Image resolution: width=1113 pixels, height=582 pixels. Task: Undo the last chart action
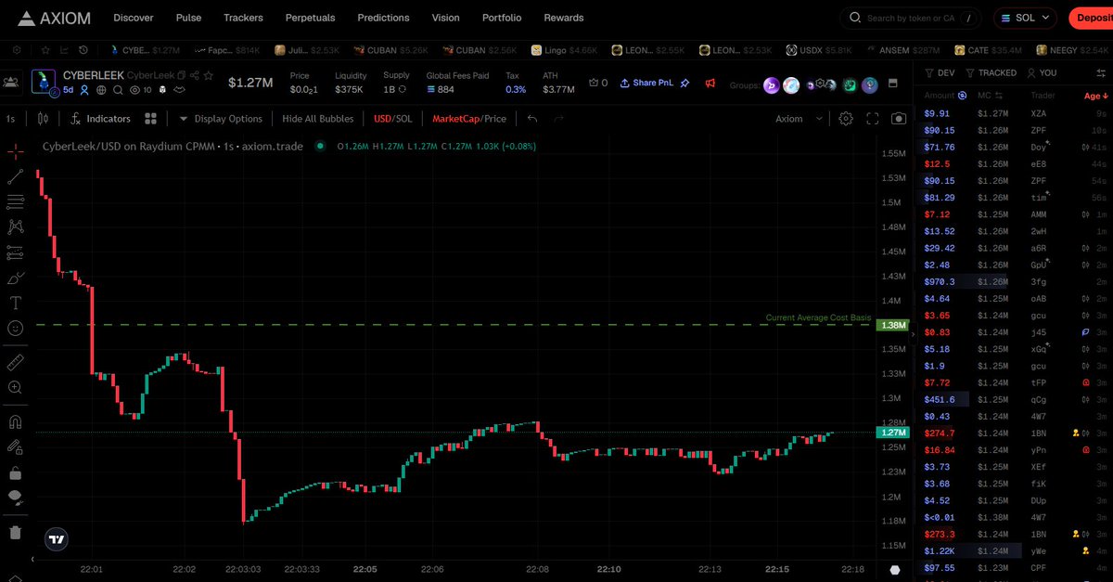click(x=531, y=119)
